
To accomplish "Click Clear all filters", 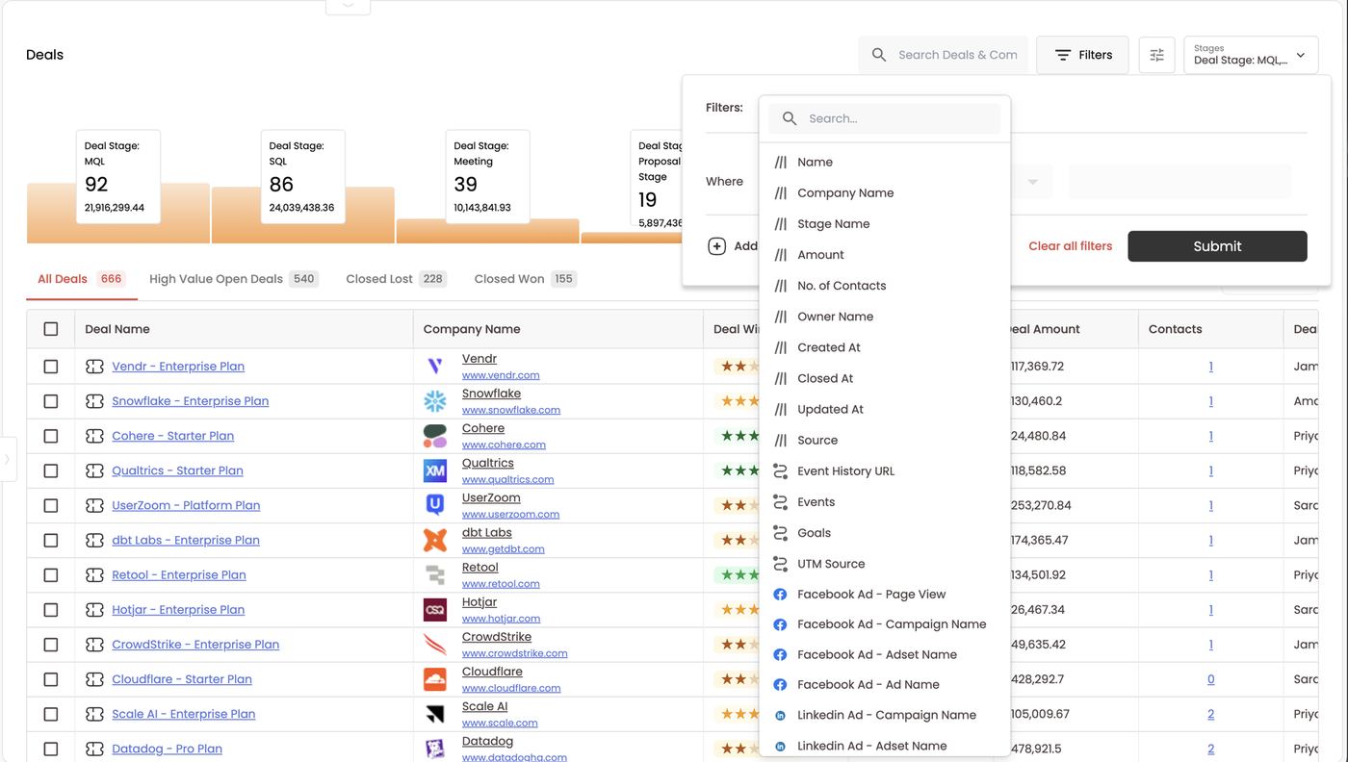I will tap(1070, 246).
